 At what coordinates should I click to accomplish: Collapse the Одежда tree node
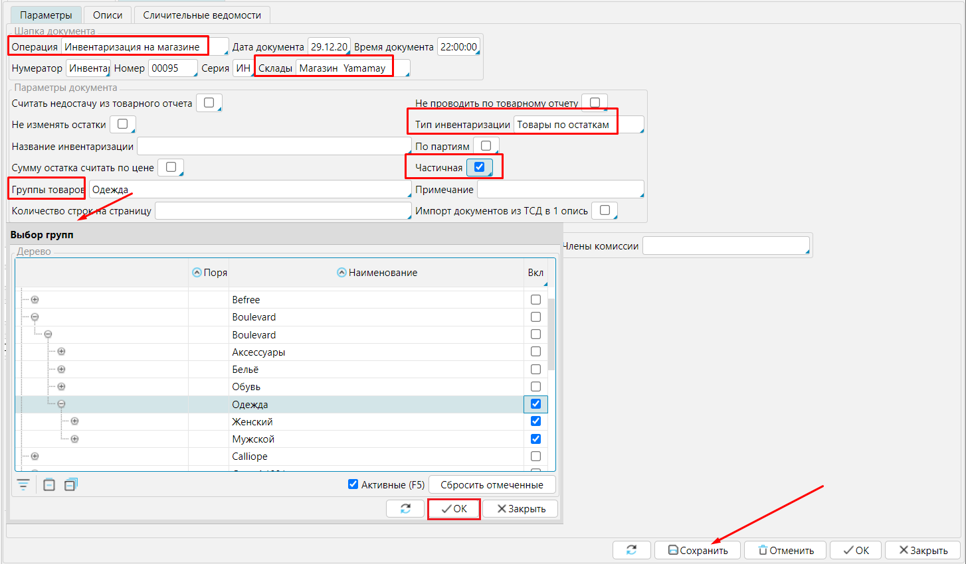pos(61,404)
